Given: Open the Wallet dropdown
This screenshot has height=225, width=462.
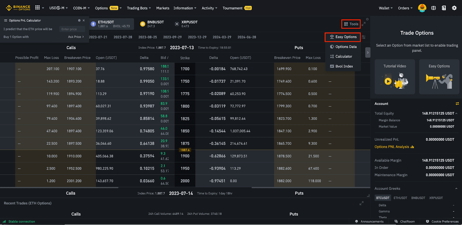Looking at the screenshot, I should coord(385,8).
